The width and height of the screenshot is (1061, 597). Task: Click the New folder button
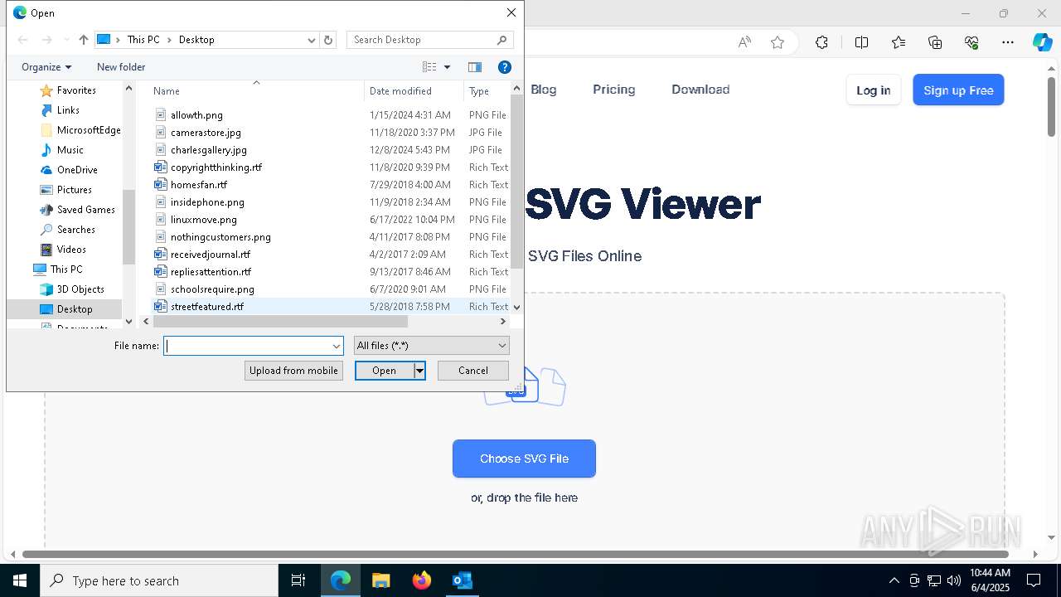click(121, 67)
